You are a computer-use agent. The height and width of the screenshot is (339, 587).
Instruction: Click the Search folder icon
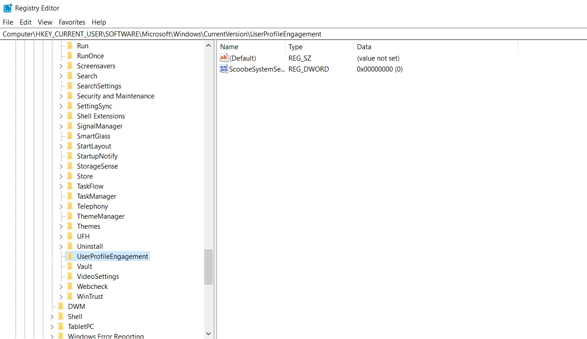coord(70,76)
